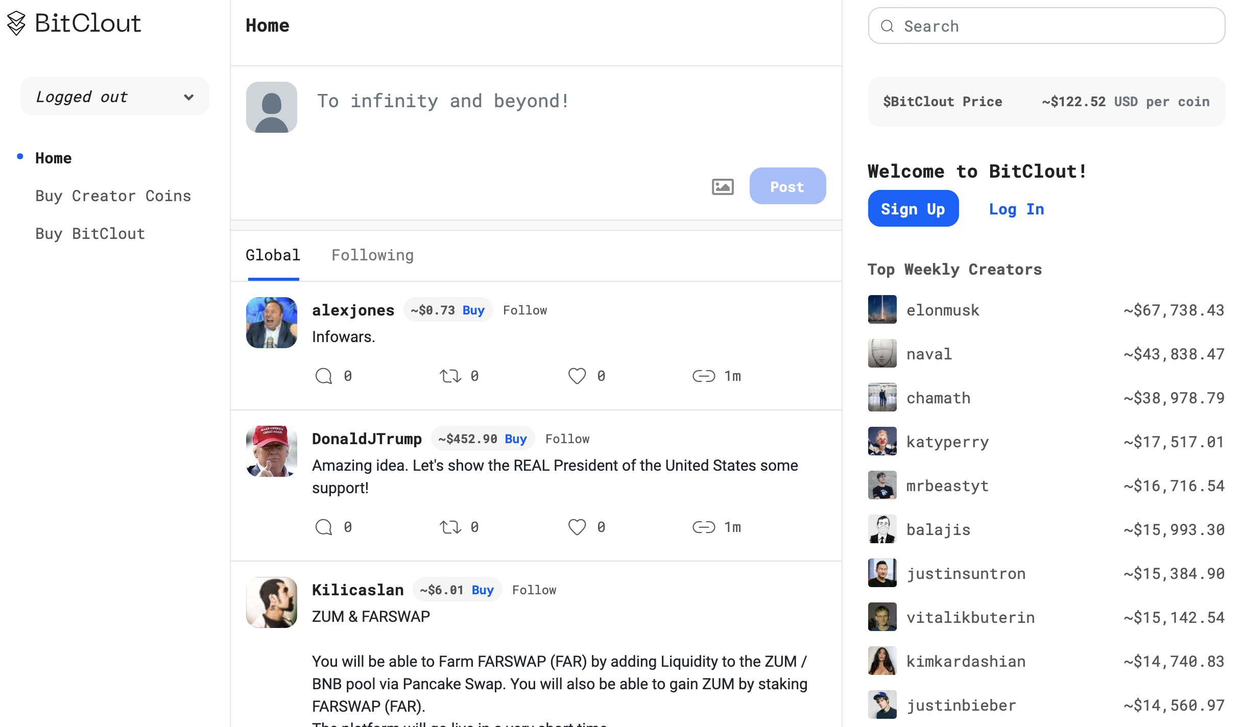
Task: Reclout the alexjones post
Action: (x=450, y=376)
